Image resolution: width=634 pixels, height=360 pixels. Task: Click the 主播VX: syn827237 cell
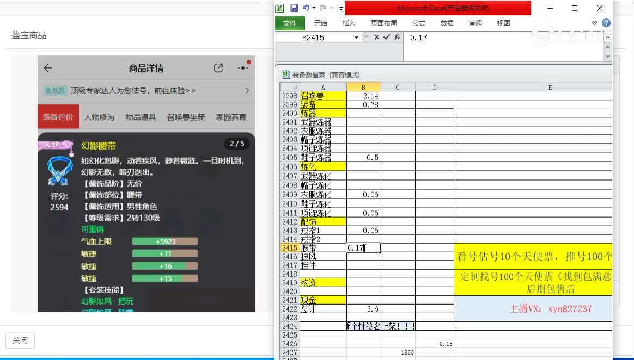tap(533, 309)
